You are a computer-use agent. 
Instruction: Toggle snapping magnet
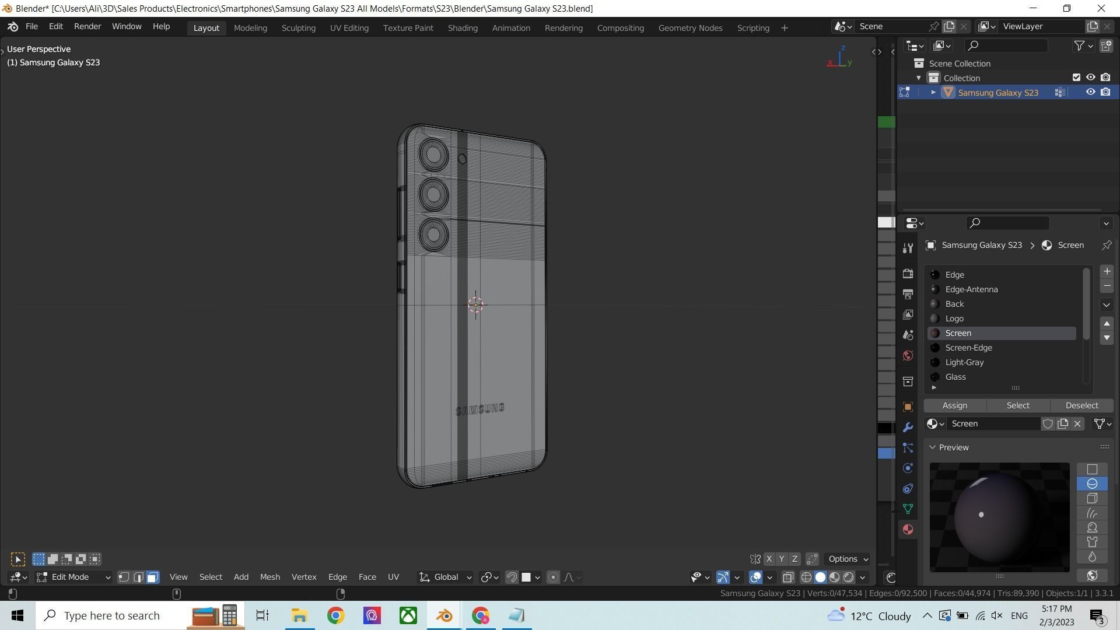click(512, 577)
